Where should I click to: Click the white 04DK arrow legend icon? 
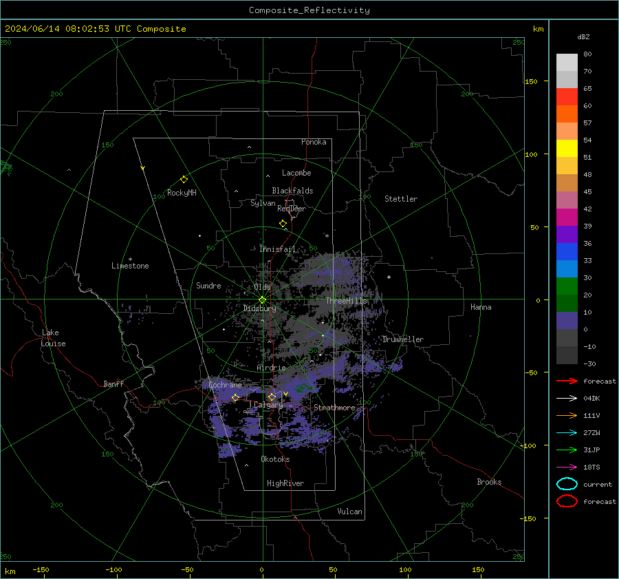coord(567,399)
